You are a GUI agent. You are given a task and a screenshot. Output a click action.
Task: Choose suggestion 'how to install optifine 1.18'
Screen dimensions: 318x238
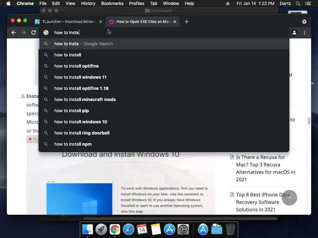point(164,88)
